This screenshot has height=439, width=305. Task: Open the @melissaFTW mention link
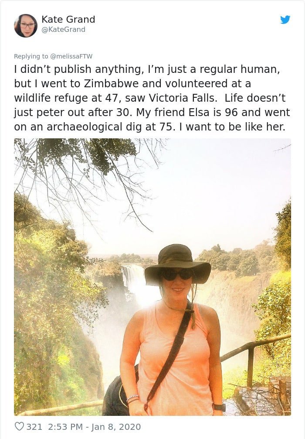tap(71, 56)
